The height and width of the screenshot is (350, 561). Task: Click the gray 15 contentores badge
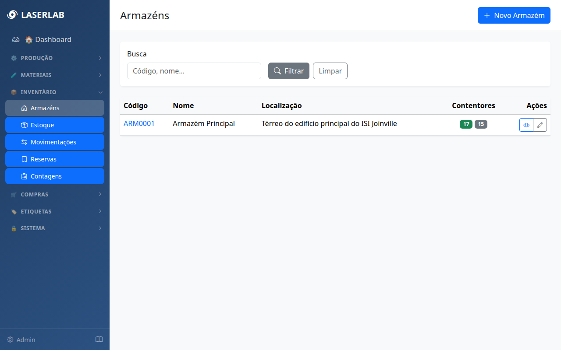[481, 124]
